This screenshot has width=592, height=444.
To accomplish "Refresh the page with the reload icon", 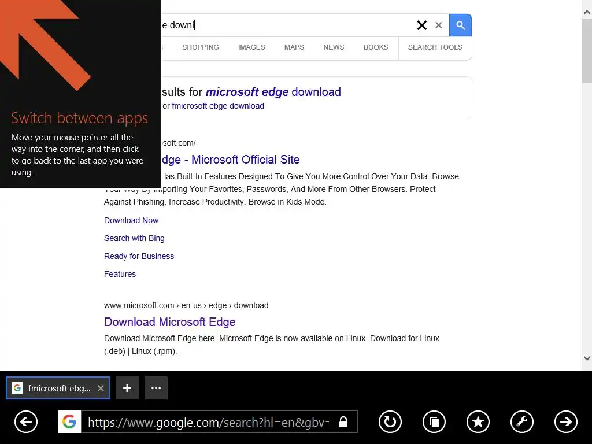I will coord(390,421).
